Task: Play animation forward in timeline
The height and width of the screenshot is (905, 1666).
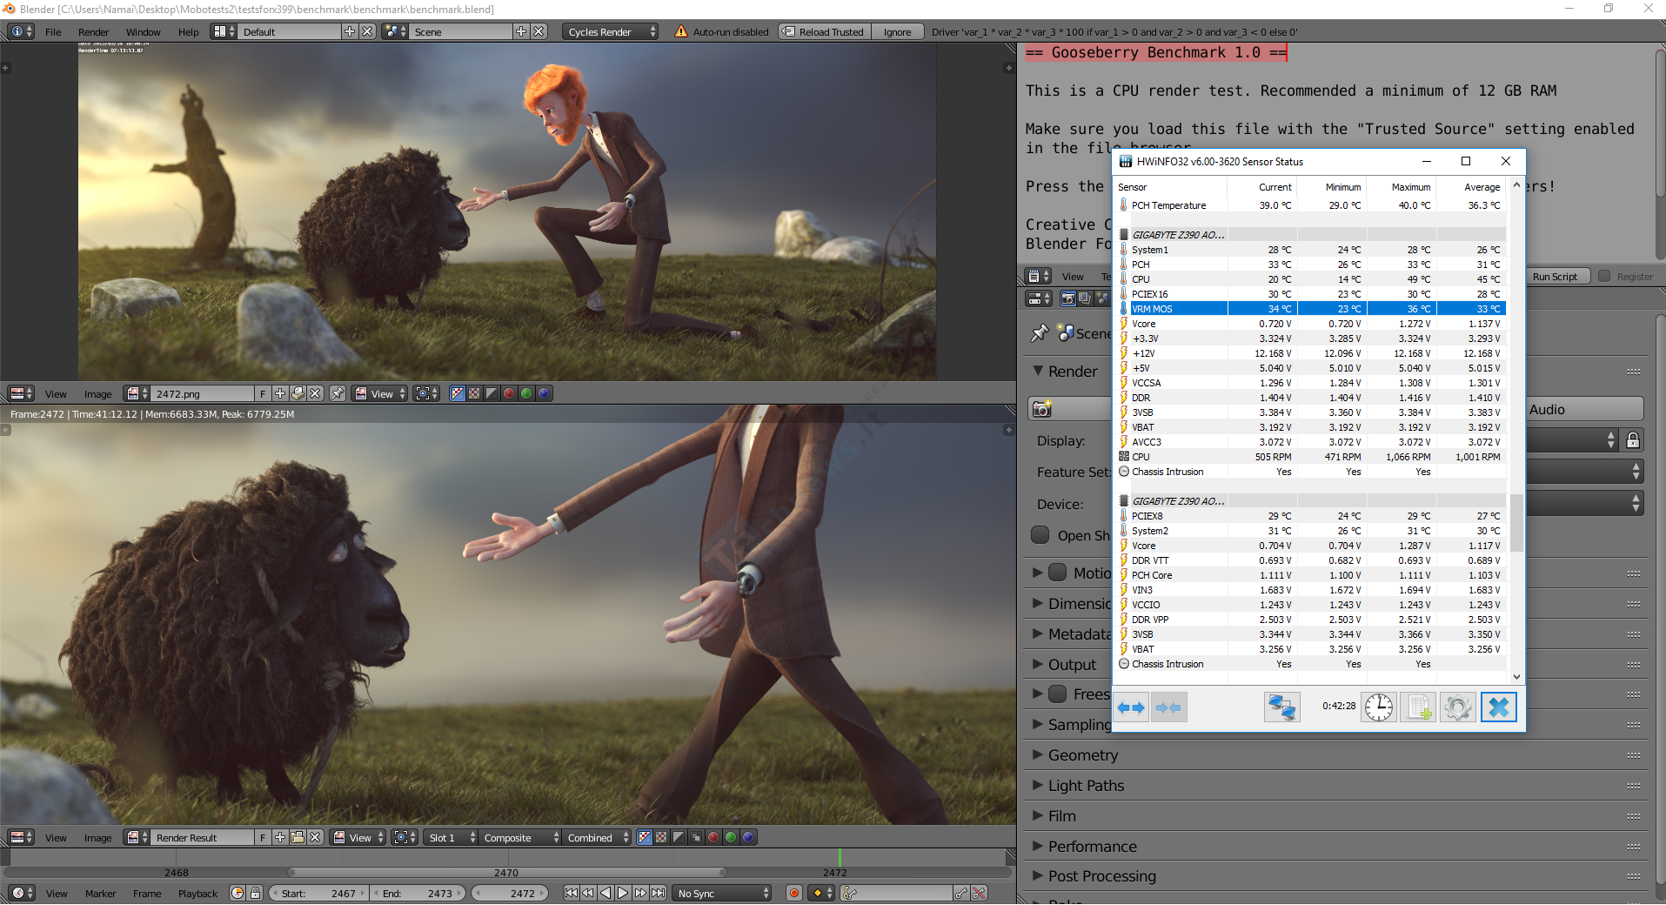Action: (x=623, y=893)
